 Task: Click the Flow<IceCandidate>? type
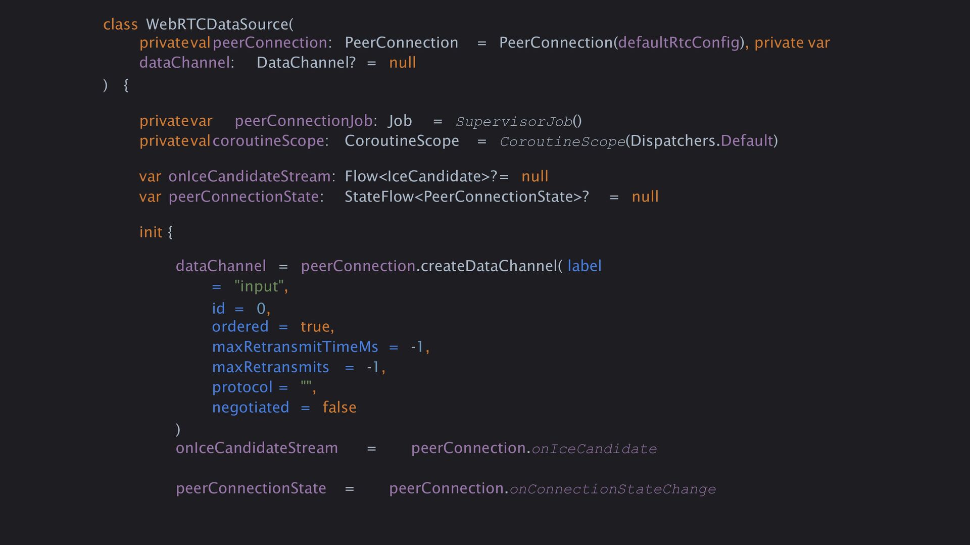coord(420,176)
